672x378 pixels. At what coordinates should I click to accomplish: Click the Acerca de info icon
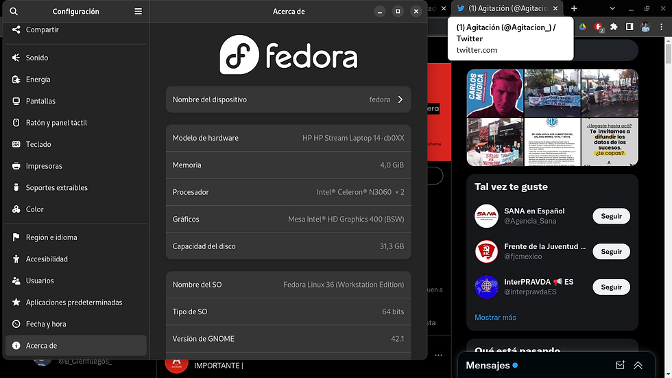pos(16,346)
